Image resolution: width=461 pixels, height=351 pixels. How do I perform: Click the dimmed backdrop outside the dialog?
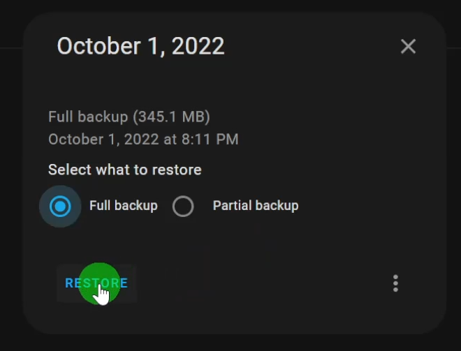[x=12, y=177]
